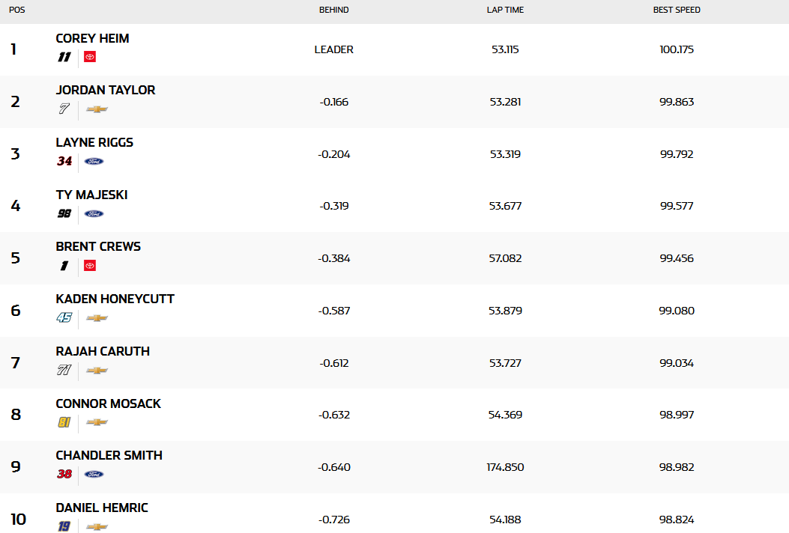Sort by the BEHIND column header
The image size is (789, 533).
pos(333,10)
